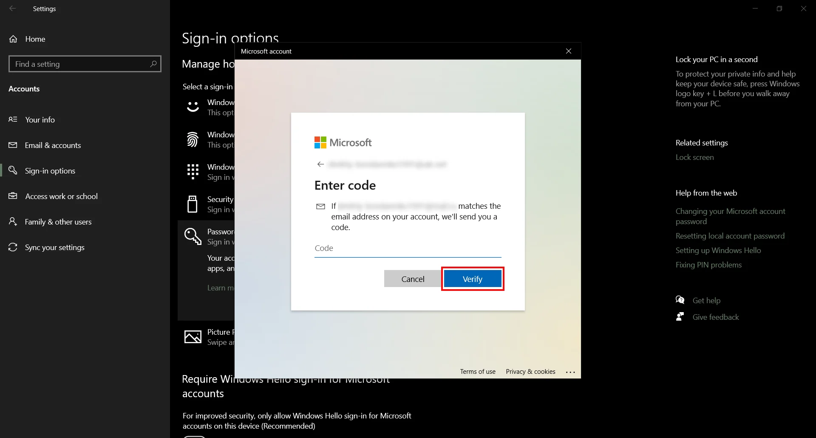The width and height of the screenshot is (816, 438).
Task: Cancel the code entry dialog
Action: point(412,279)
